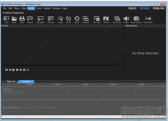Open the Window menu
Image resolution: width=168 pixels, height=121 pixels.
[57, 8]
